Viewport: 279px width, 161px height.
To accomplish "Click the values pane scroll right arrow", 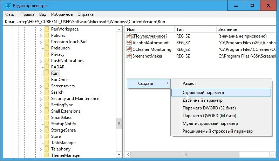I will (272, 154).
